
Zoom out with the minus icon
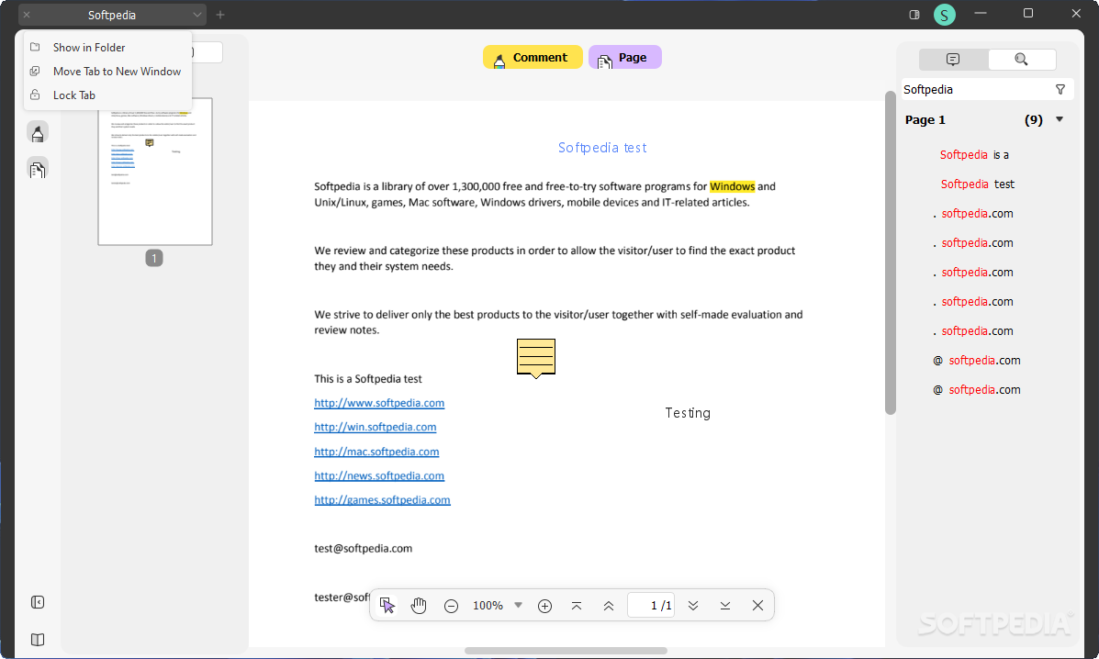(x=452, y=606)
